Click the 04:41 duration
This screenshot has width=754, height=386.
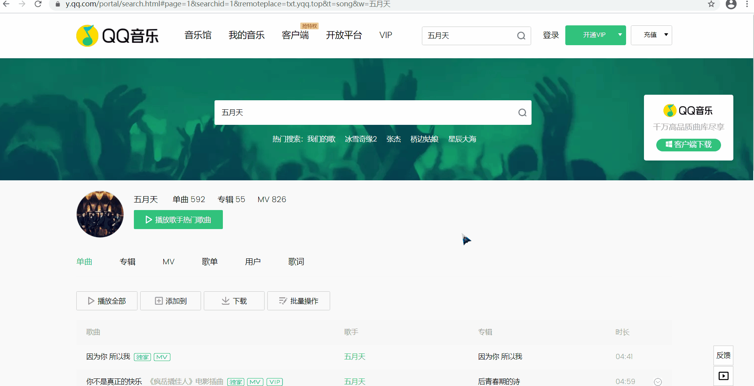[624, 357]
